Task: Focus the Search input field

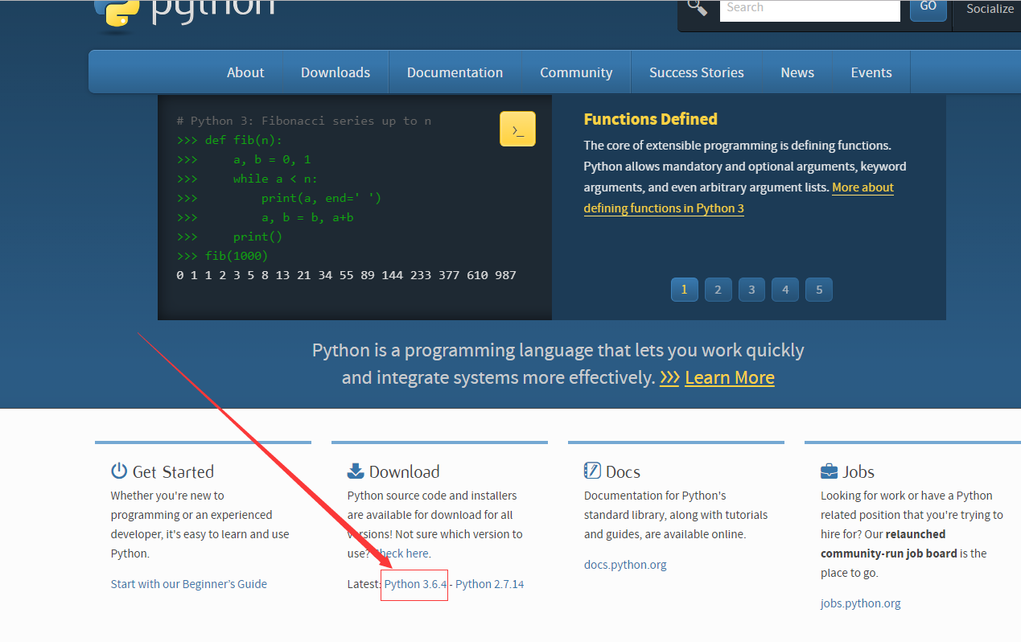Action: (x=810, y=9)
